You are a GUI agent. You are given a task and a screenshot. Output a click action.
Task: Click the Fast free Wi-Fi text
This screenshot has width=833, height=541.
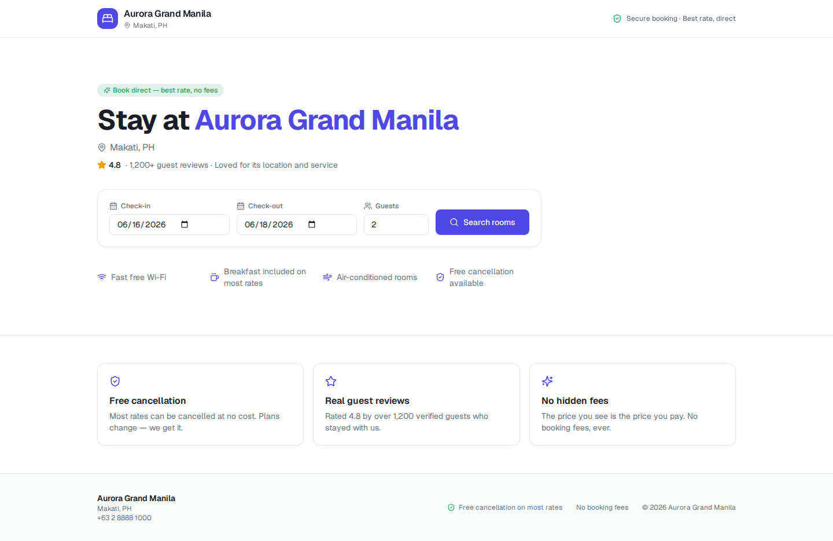pyautogui.click(x=139, y=277)
